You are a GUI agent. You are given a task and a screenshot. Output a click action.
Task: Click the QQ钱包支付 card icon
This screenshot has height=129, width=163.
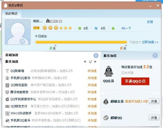[x=7, y=106]
